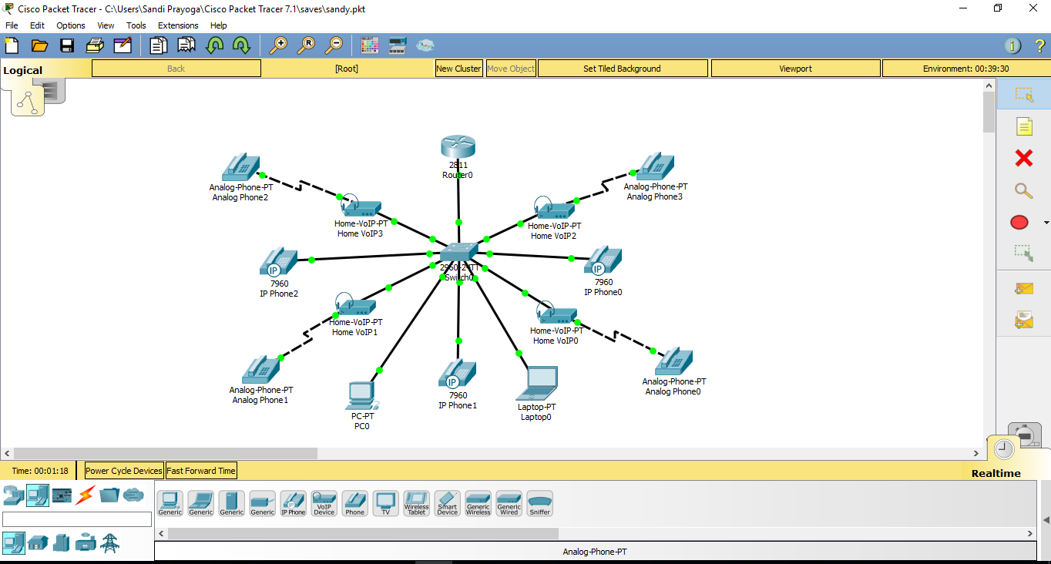Click the Viewport button

(795, 69)
